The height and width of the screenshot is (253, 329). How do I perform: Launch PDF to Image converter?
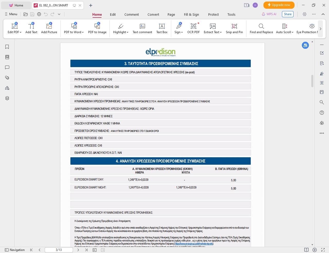(97, 28)
